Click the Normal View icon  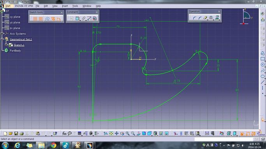(138, 133)
